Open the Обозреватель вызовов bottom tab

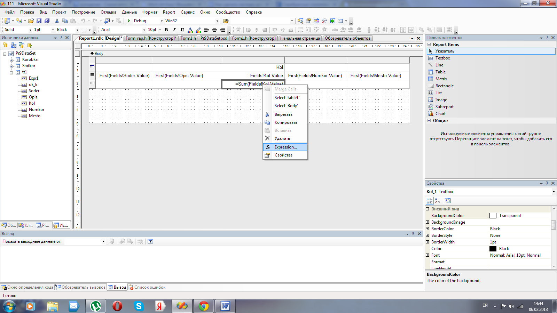[x=80, y=287]
